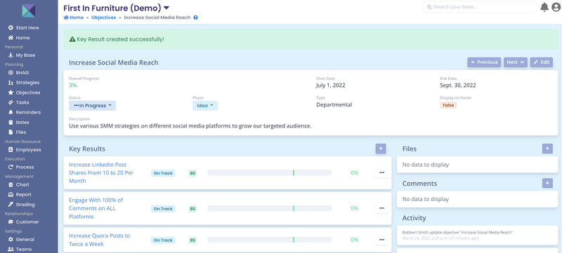The image size is (562, 253).
Task: Go to Next objective
Action: coord(516,62)
